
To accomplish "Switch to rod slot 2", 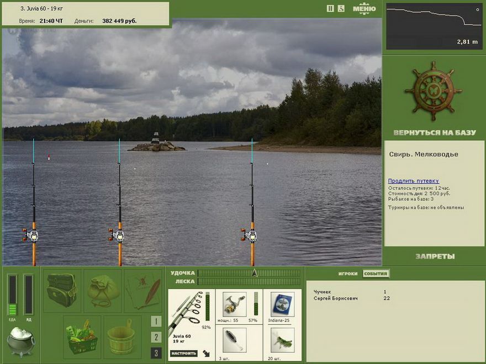I will 156,337.
